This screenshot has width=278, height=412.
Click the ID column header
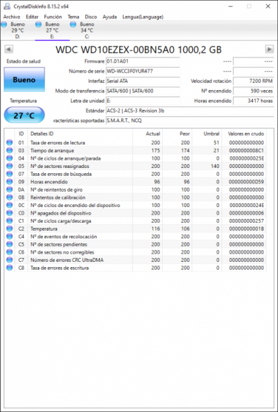point(21,134)
